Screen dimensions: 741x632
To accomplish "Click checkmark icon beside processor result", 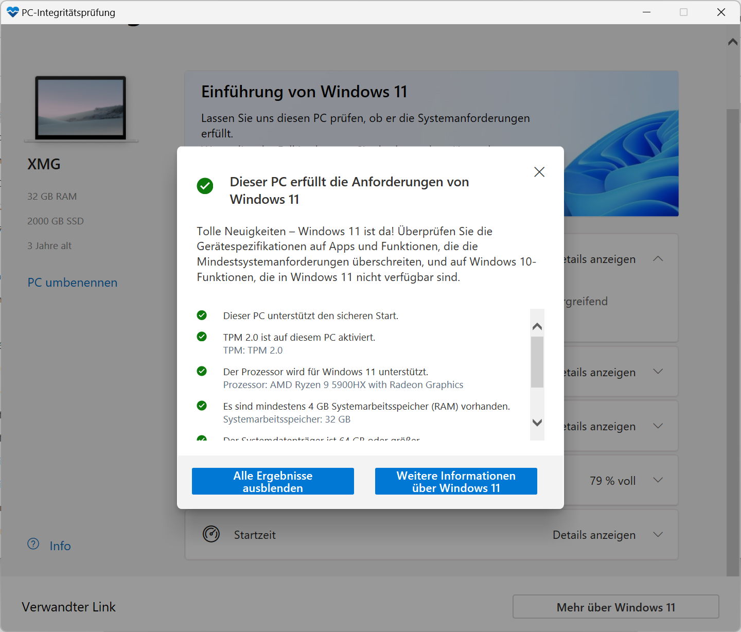I will point(202,371).
